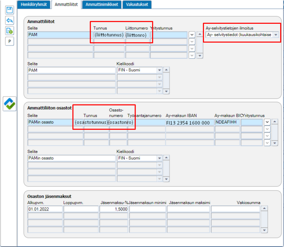Click PAM translation Selite field
Screen dimensions: 284x247
tap(72, 70)
